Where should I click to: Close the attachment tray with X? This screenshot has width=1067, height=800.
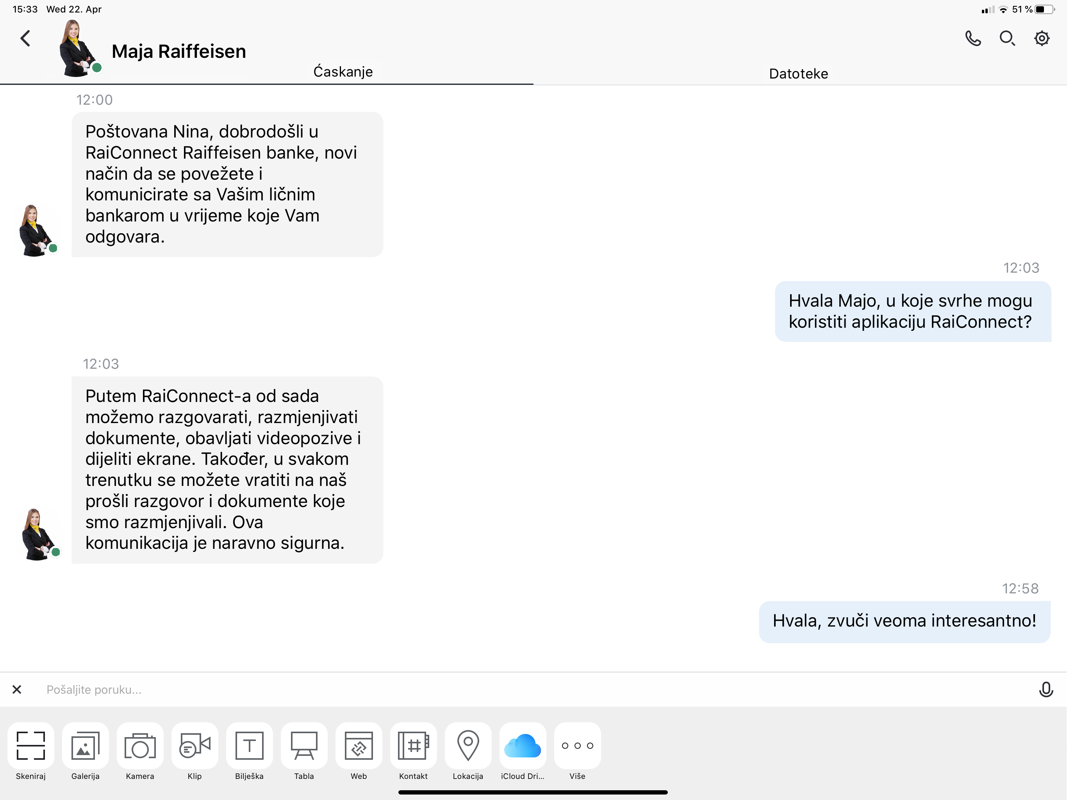[x=17, y=689]
